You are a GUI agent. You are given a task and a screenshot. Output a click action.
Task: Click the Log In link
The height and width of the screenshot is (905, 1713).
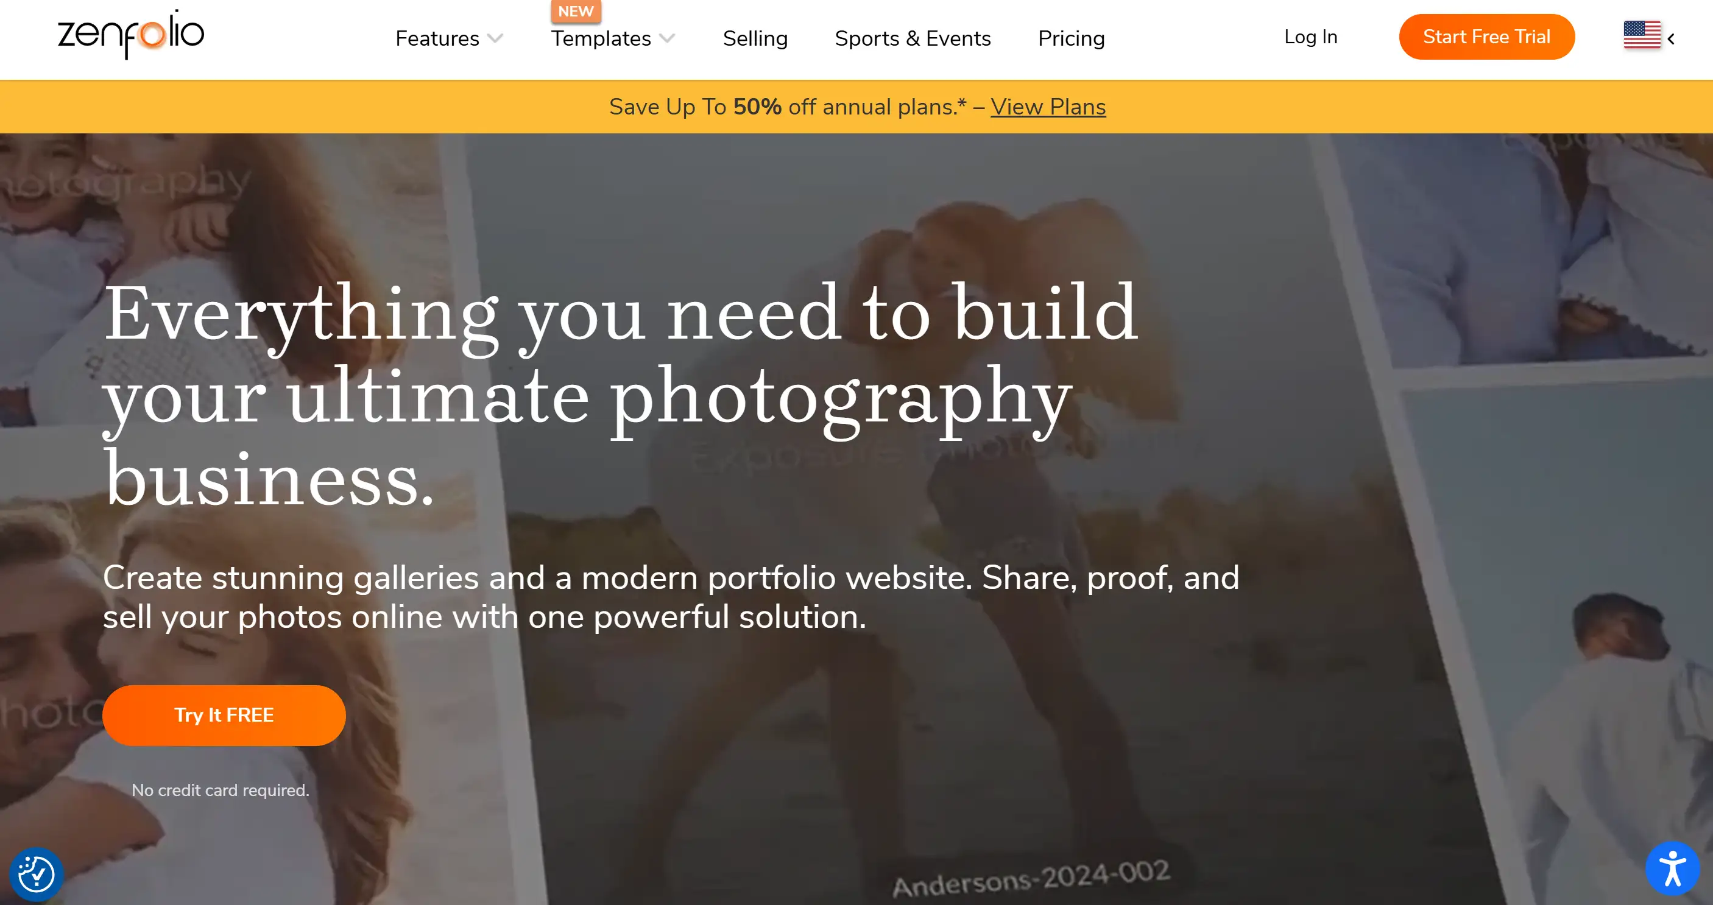coord(1310,37)
